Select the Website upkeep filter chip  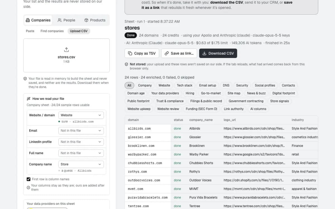coord(139,109)
